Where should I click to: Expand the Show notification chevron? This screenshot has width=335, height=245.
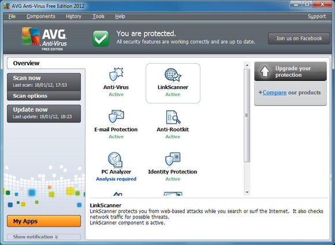click(x=57, y=237)
